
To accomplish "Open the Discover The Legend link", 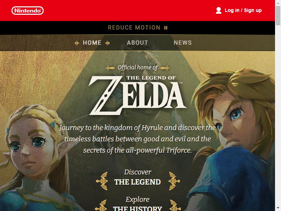I will 138,177.
